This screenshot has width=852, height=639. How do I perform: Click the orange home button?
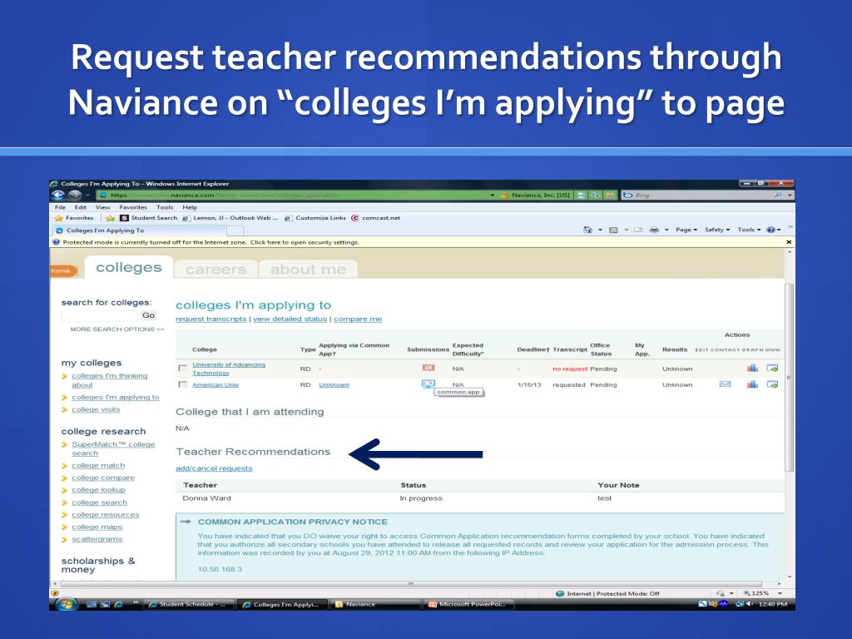click(62, 270)
